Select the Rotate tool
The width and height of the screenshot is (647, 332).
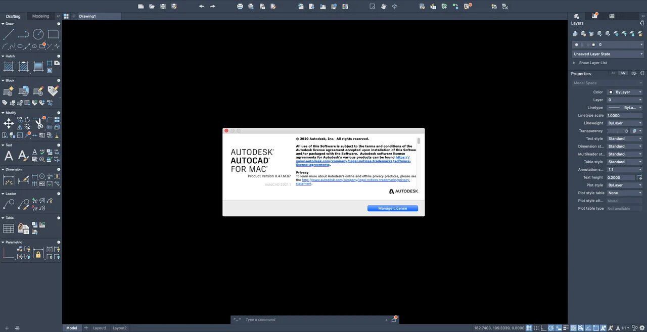click(x=27, y=120)
